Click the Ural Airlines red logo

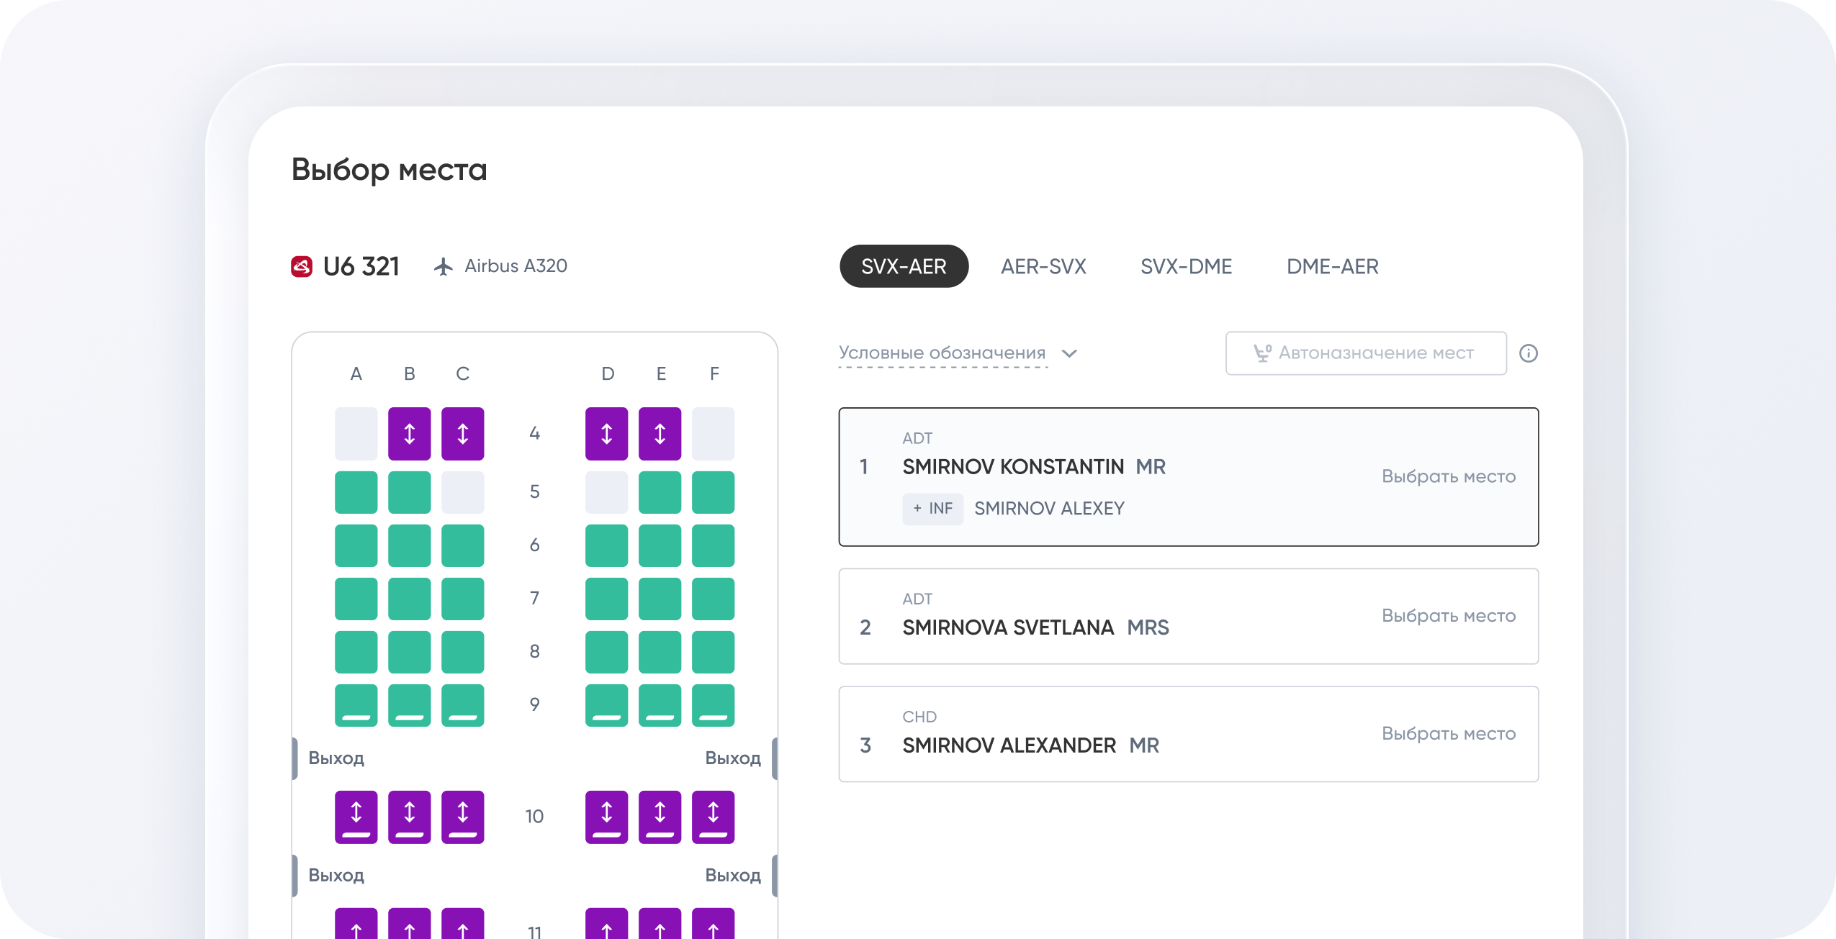pyautogui.click(x=301, y=267)
